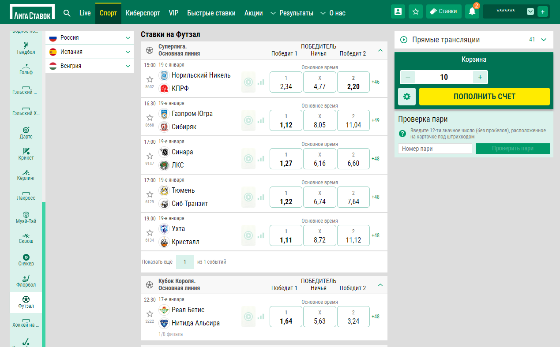560x347 pixels.
Task: Open live stream icon for Реал Бетис match
Action: [248, 317]
